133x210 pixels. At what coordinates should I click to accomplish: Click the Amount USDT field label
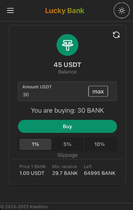click(37, 87)
